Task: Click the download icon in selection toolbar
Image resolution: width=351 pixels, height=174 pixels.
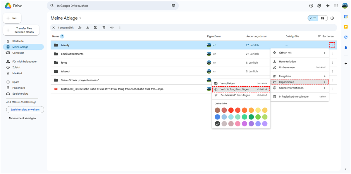Action: point(88,28)
